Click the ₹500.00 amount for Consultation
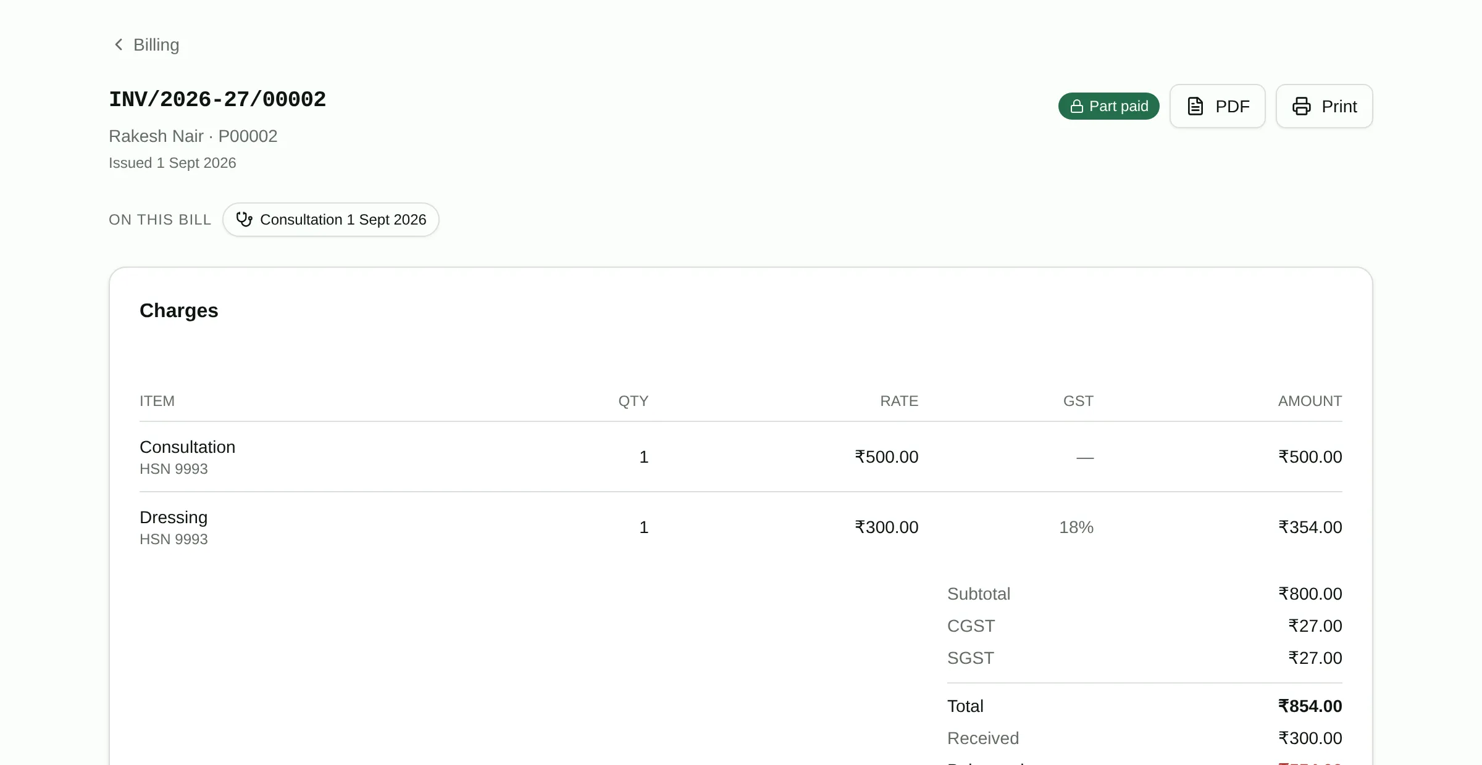1482x765 pixels. (1310, 457)
